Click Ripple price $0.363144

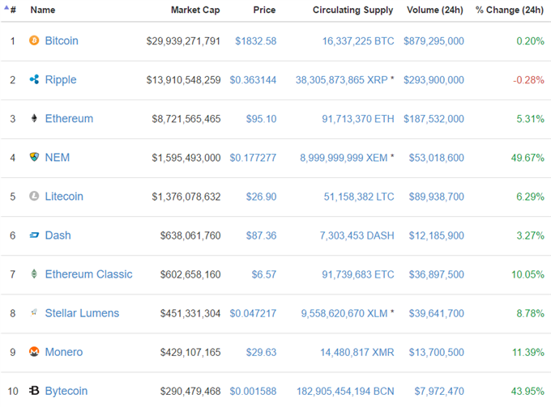tap(253, 80)
